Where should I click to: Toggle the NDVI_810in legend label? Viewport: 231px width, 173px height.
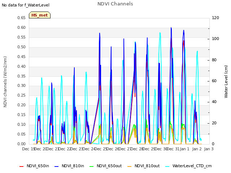coord(73,166)
